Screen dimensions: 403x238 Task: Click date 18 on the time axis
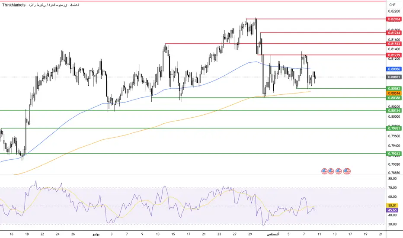click(27, 234)
